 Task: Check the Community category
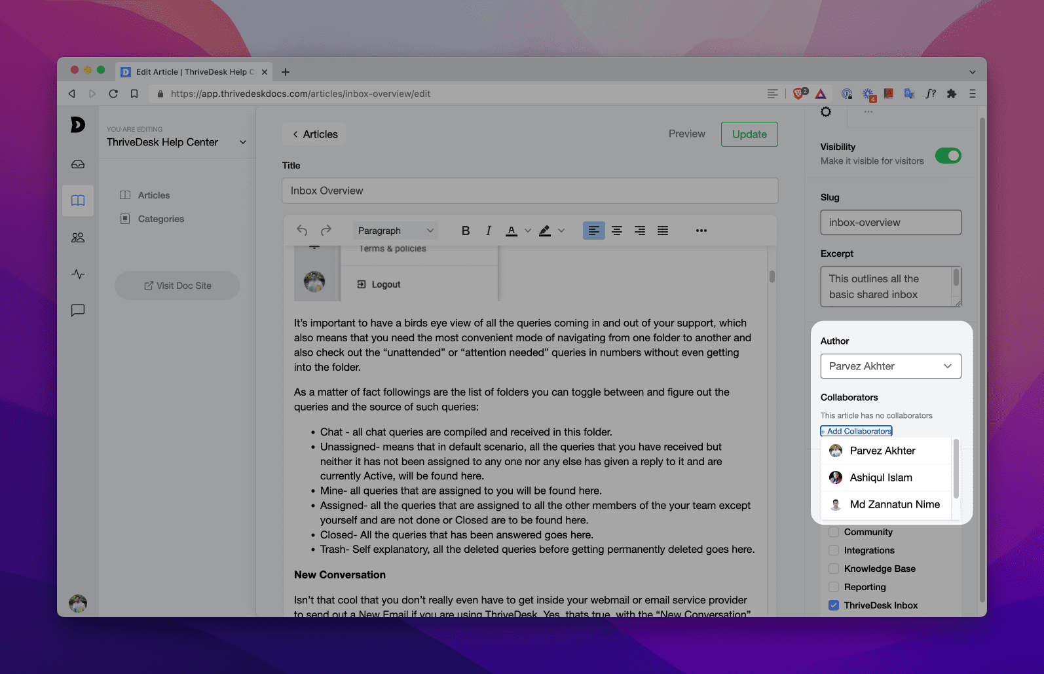pos(834,532)
